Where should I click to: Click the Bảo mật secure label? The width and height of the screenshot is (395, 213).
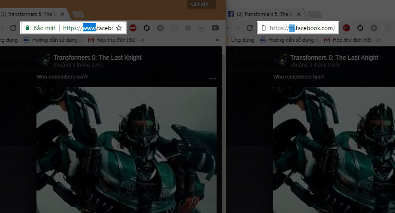[x=44, y=28]
